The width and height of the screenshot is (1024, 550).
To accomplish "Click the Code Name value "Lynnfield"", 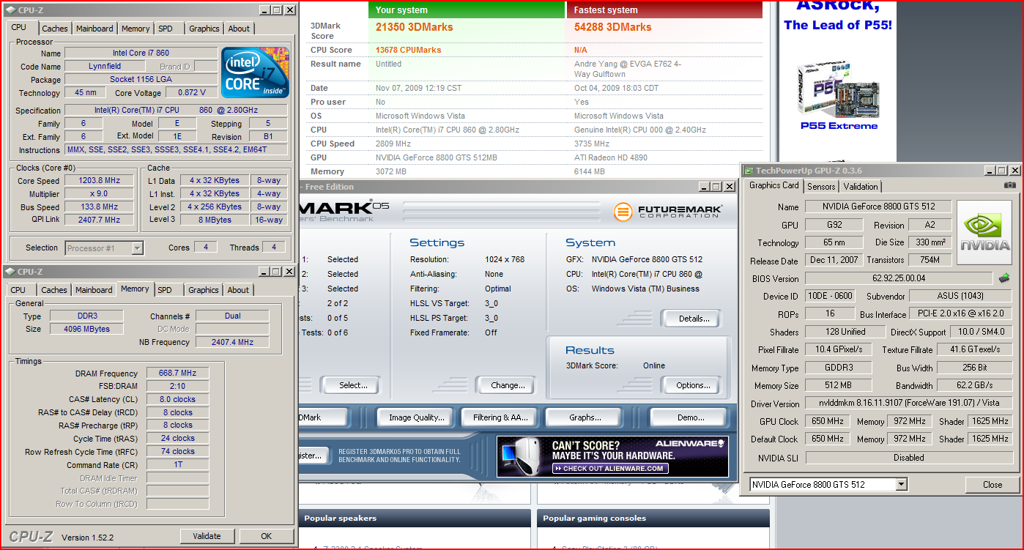I will 105,67.
